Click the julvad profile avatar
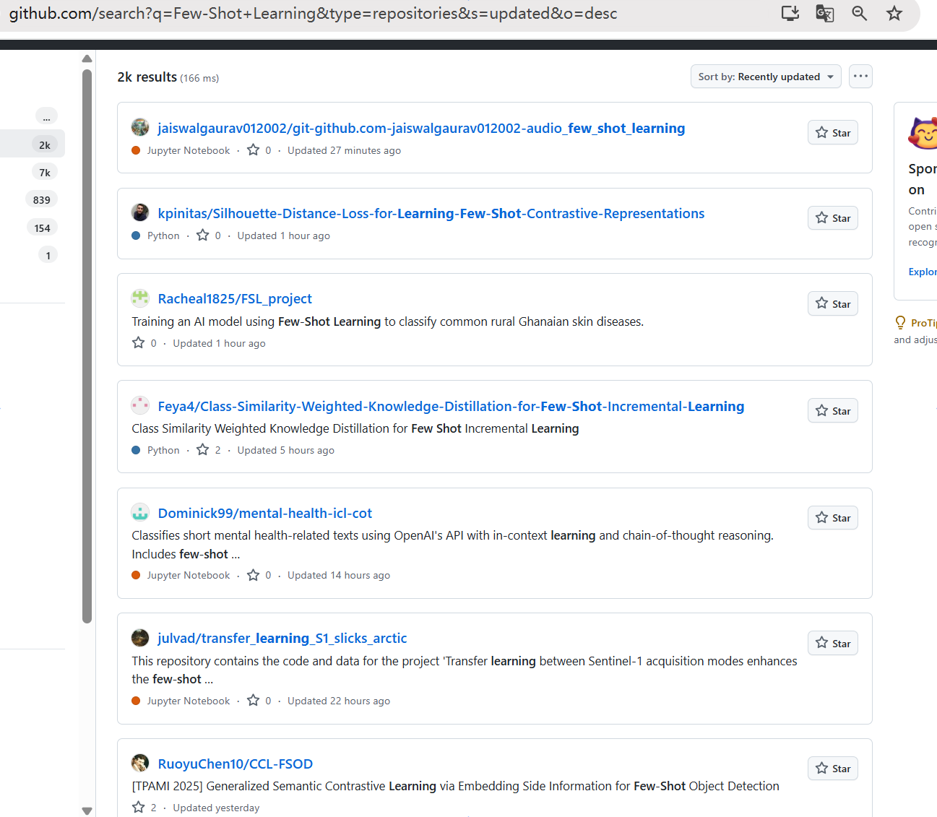Image resolution: width=937 pixels, height=817 pixels. [140, 638]
